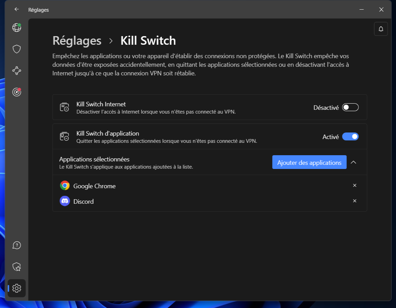
Task: Remove Google Chrome from the list
Action: point(355,185)
